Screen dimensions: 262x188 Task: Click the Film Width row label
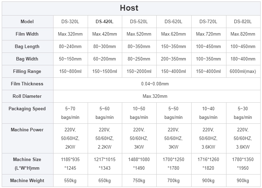tap(27, 34)
